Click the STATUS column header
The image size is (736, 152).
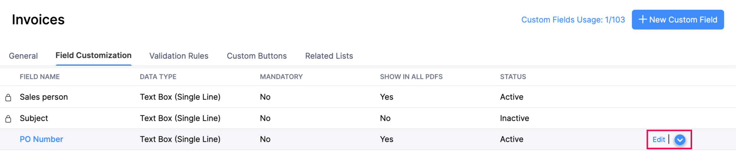(x=513, y=77)
